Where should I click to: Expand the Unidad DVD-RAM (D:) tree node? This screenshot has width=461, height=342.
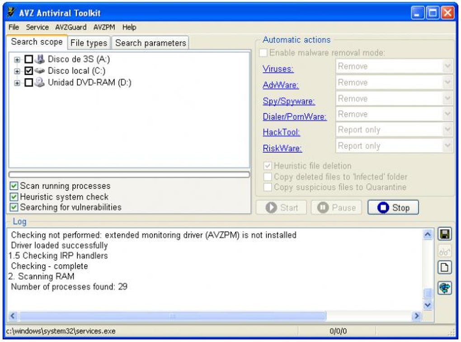coord(17,83)
